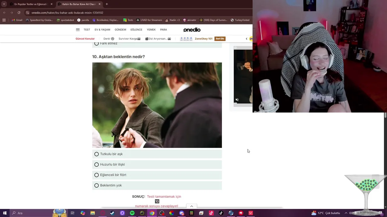Select "Huzurlu bir ilişki" answer

pyautogui.click(x=157, y=165)
